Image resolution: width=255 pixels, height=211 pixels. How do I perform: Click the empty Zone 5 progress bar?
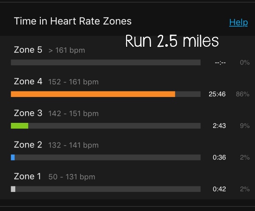[x=106, y=63]
